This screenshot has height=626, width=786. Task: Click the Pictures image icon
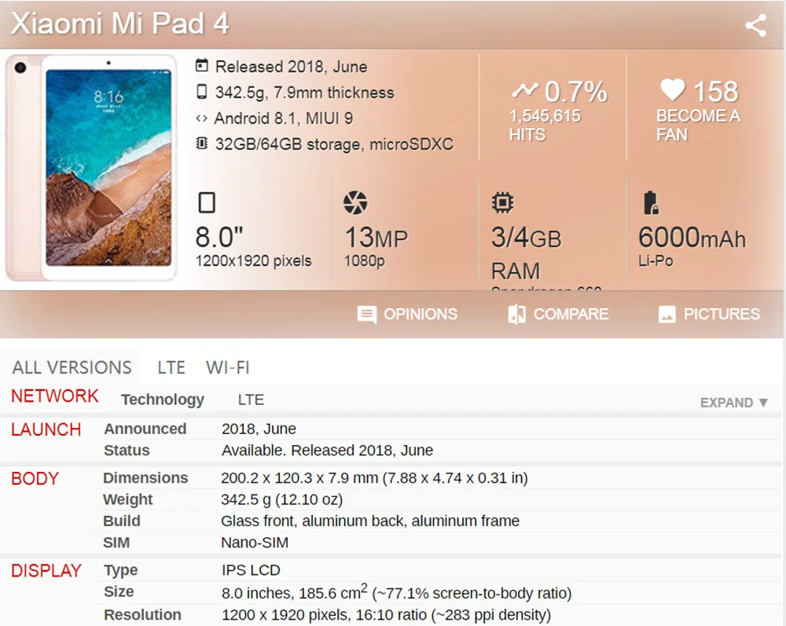[667, 315]
